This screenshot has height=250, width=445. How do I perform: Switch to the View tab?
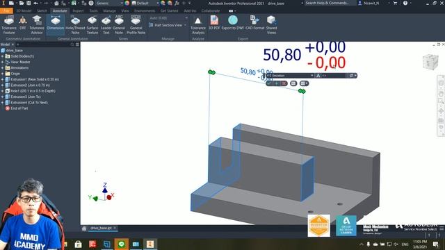click(x=125, y=11)
